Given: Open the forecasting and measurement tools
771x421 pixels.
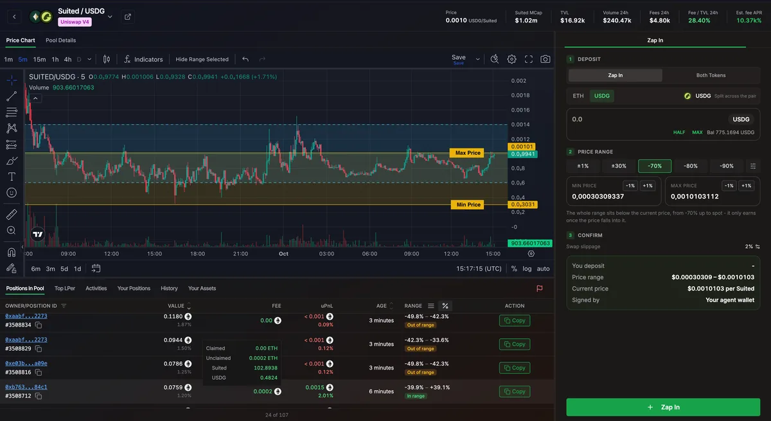Looking at the screenshot, I should 12,145.
